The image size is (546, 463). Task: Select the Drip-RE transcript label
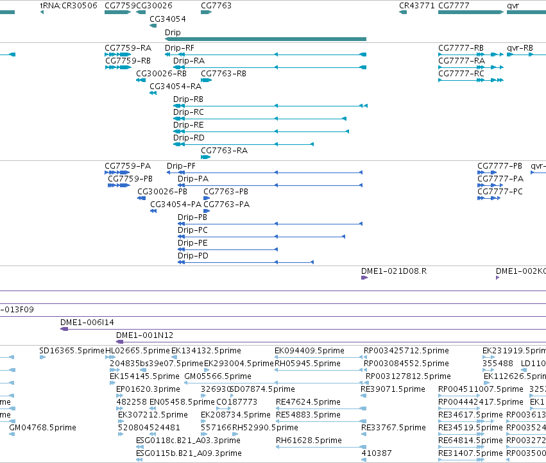coord(189,125)
